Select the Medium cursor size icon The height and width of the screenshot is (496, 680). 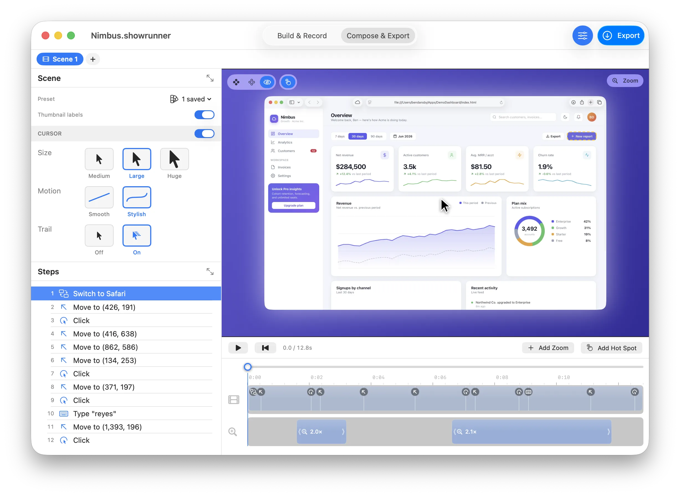click(x=99, y=159)
